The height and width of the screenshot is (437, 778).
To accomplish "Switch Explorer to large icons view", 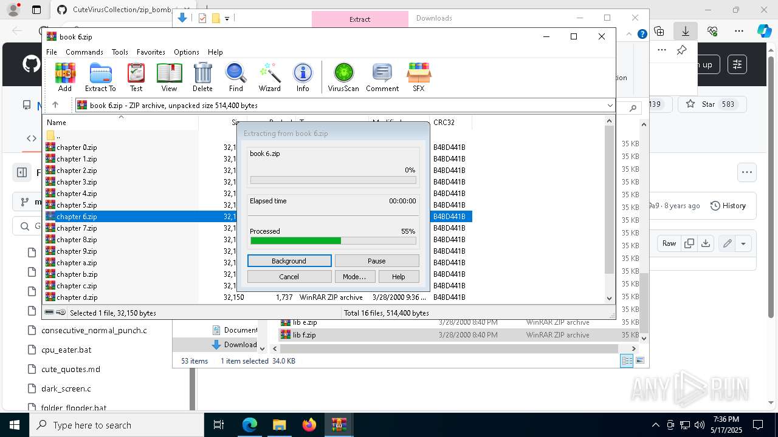I will pos(639,361).
